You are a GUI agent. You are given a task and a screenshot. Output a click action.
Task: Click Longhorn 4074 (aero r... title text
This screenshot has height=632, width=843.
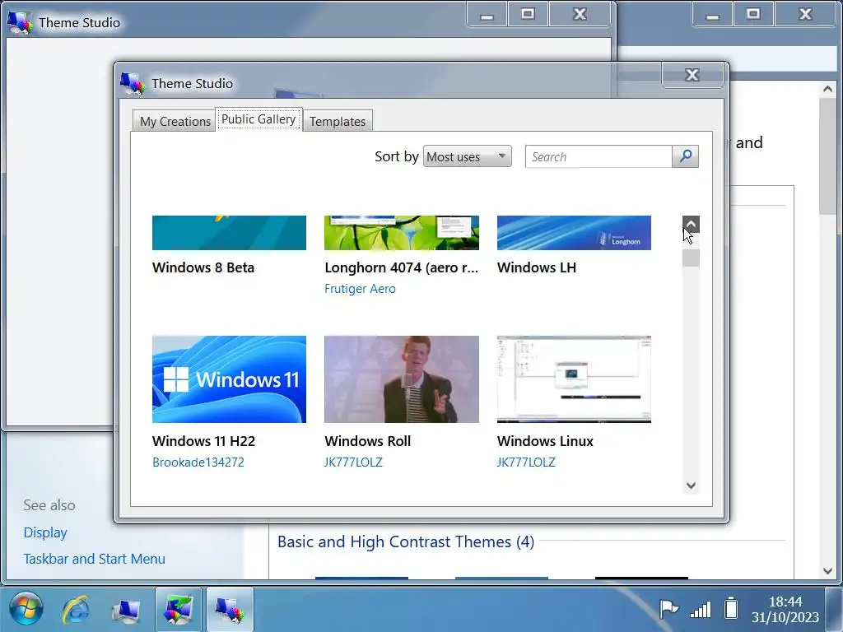pos(401,267)
